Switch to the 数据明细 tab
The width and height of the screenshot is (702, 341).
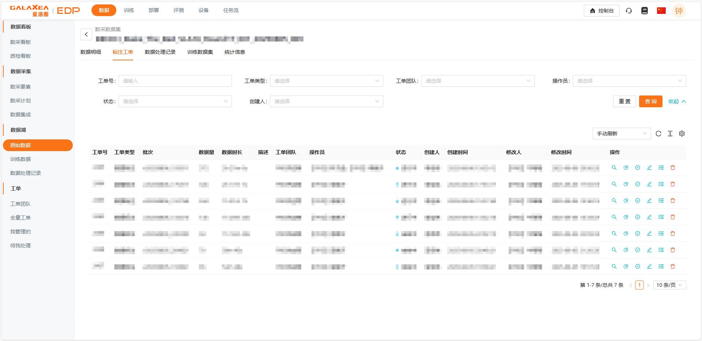[91, 52]
